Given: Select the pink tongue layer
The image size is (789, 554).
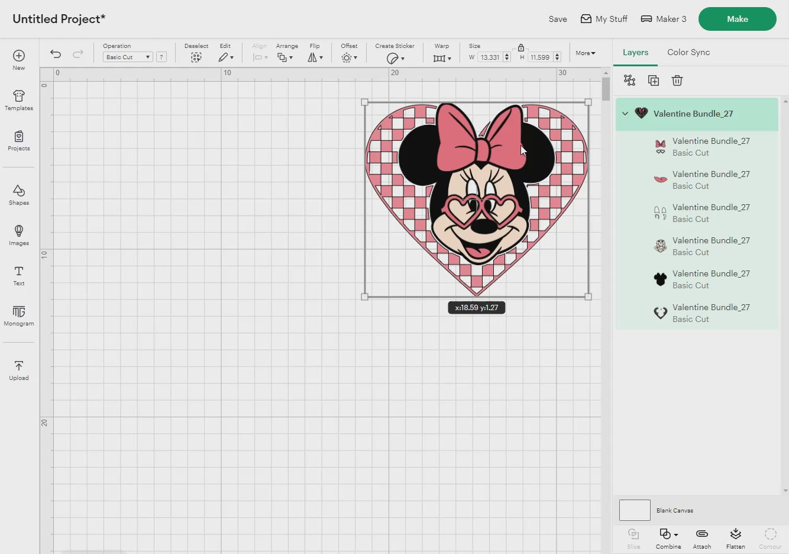Looking at the screenshot, I should [x=697, y=180].
